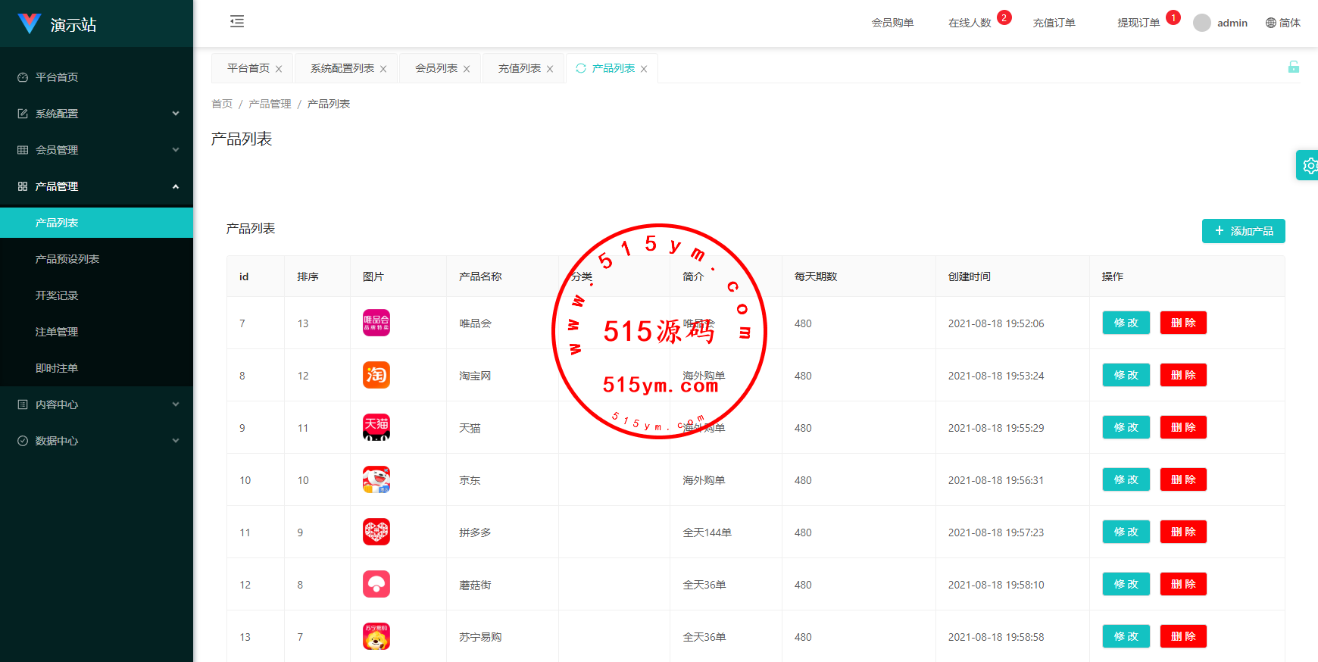This screenshot has width=1318, height=662.
Task: Expand the 会员管理 sidebar menu
Action: point(96,150)
